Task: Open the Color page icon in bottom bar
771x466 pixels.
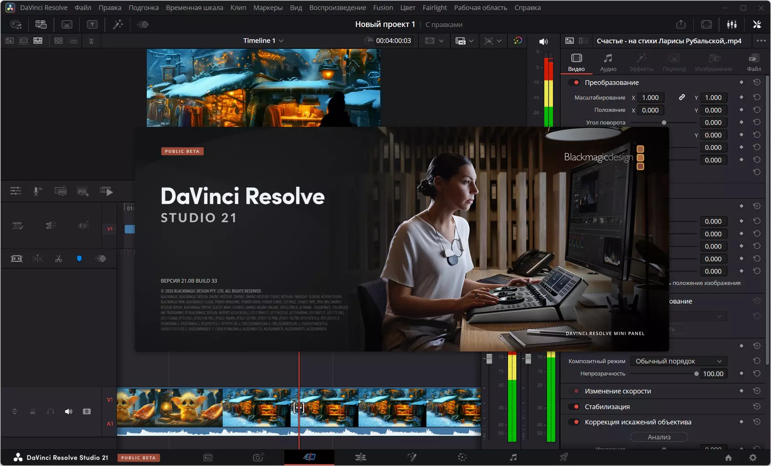Action: (462, 457)
